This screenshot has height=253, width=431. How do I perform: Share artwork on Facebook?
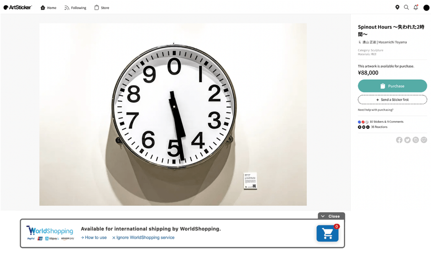tap(399, 140)
